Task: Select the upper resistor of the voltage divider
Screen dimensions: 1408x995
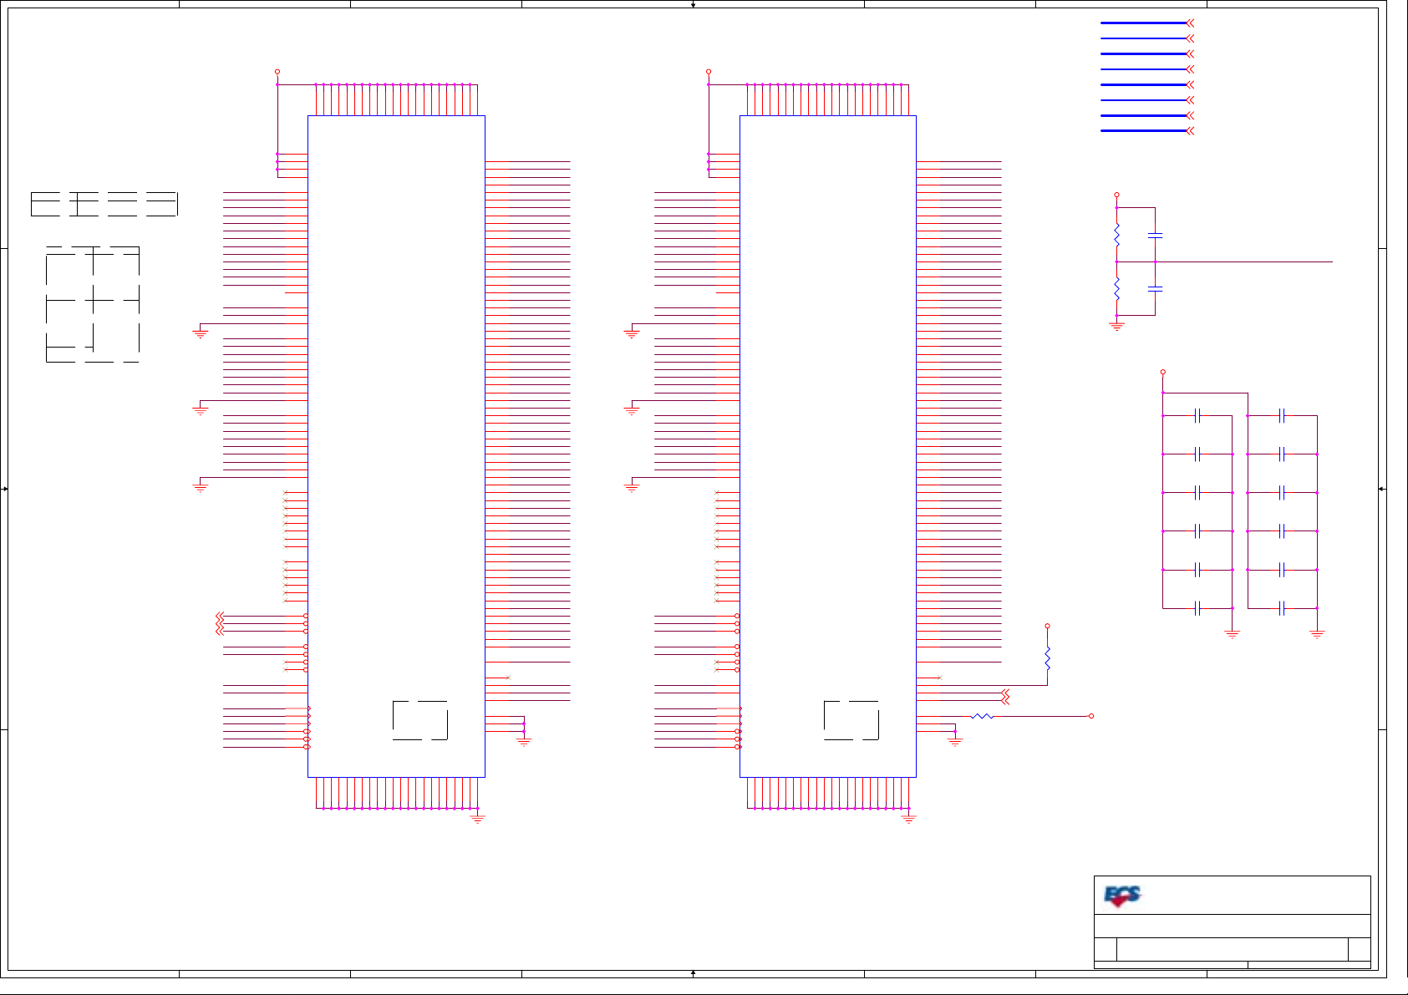Action: (x=1116, y=235)
